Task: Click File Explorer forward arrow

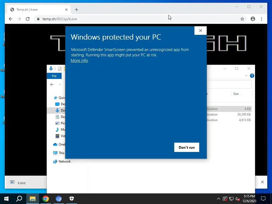Action: [x=59, y=84]
